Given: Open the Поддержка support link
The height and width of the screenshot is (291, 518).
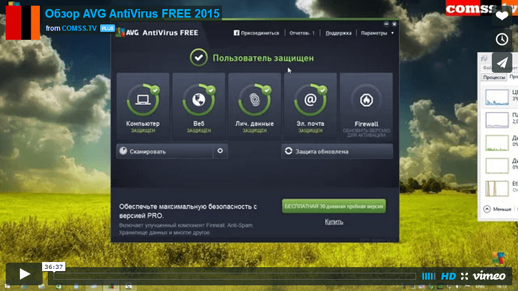Looking at the screenshot, I should [x=338, y=33].
